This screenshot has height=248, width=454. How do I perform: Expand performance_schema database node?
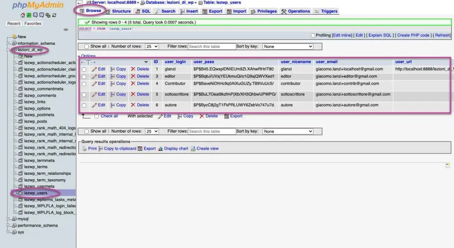tap(8, 225)
